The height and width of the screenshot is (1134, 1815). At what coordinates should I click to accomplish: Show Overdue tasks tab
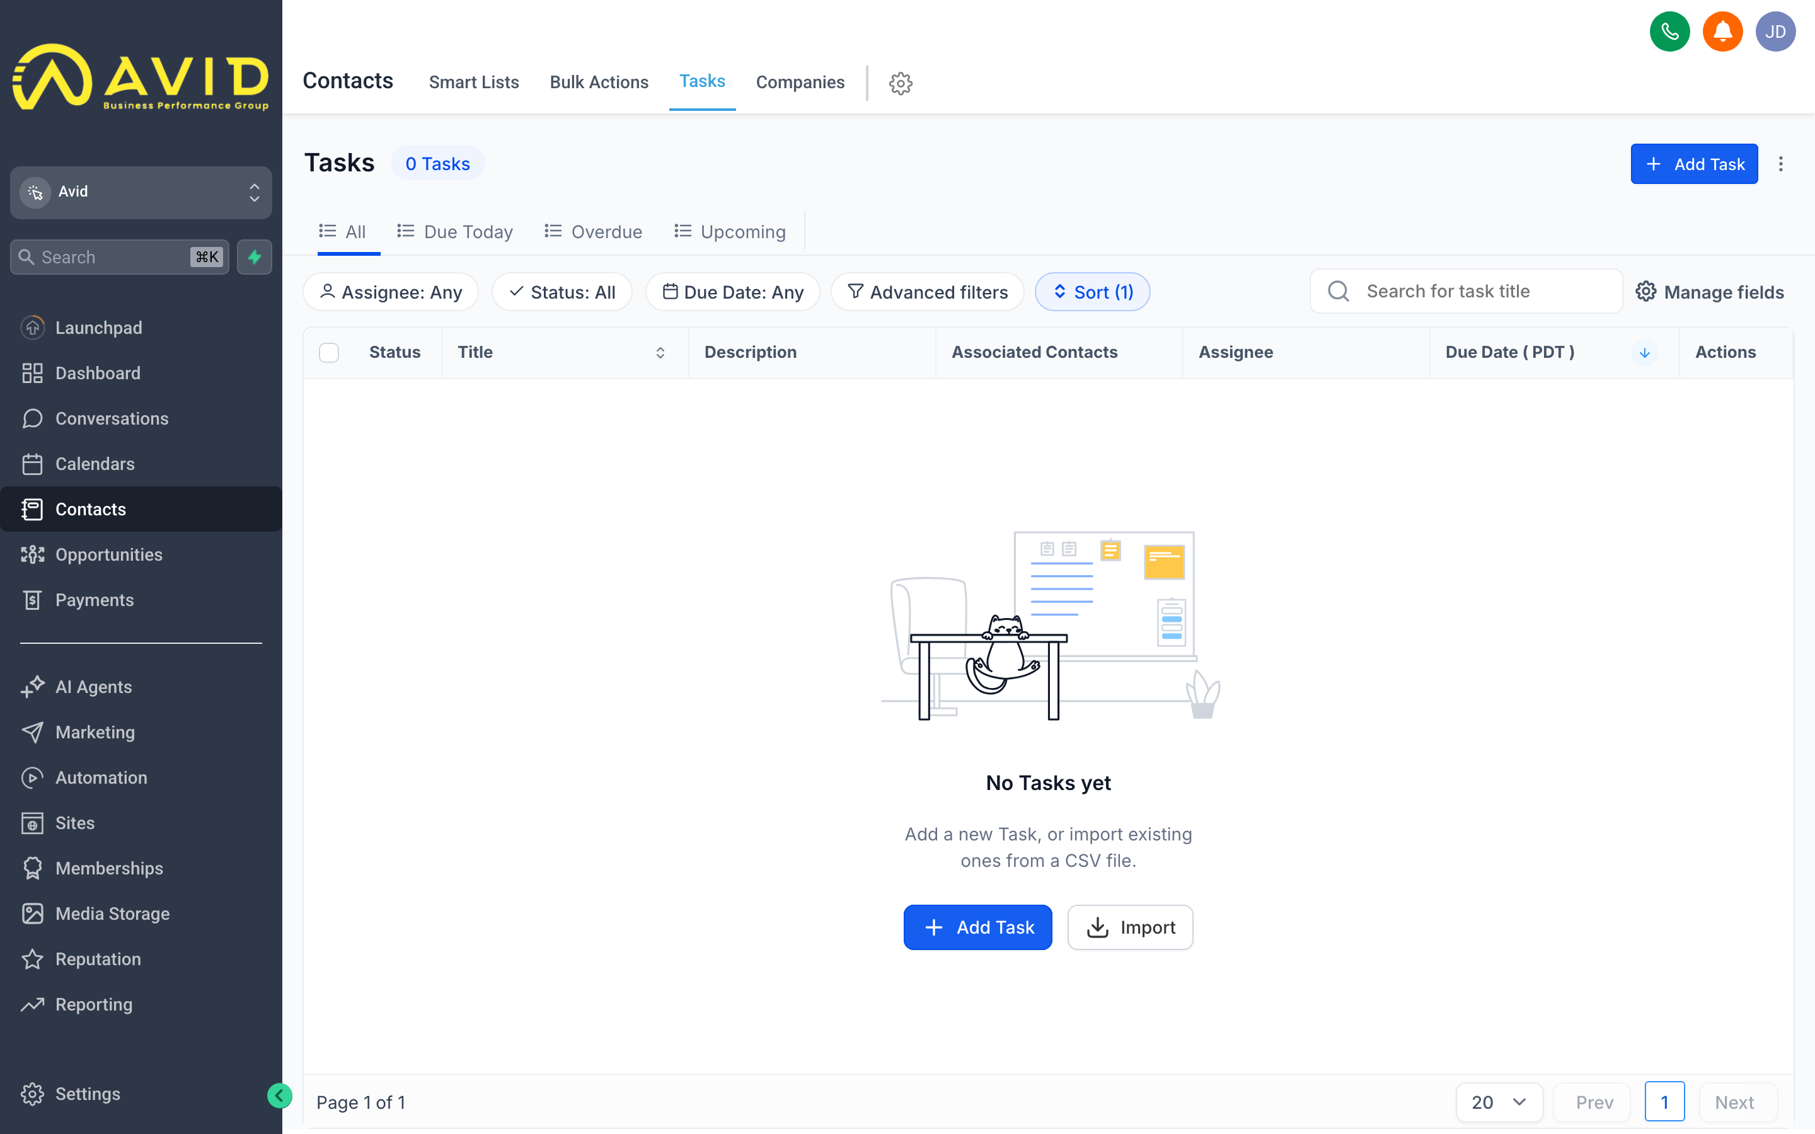pos(592,232)
